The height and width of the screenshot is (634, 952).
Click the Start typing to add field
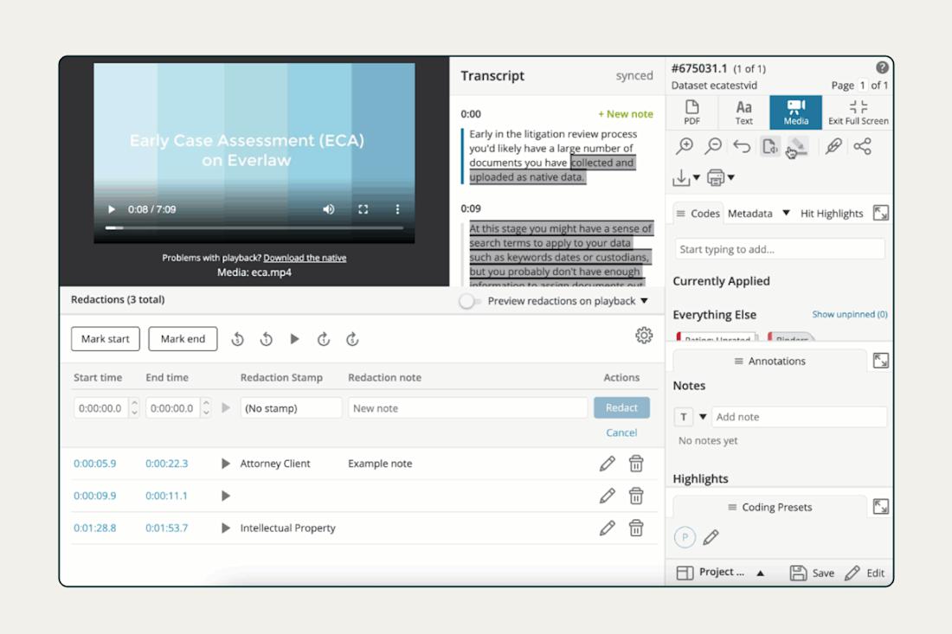click(780, 249)
